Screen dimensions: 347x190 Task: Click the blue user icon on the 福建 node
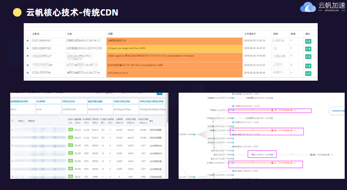[x=310, y=154]
